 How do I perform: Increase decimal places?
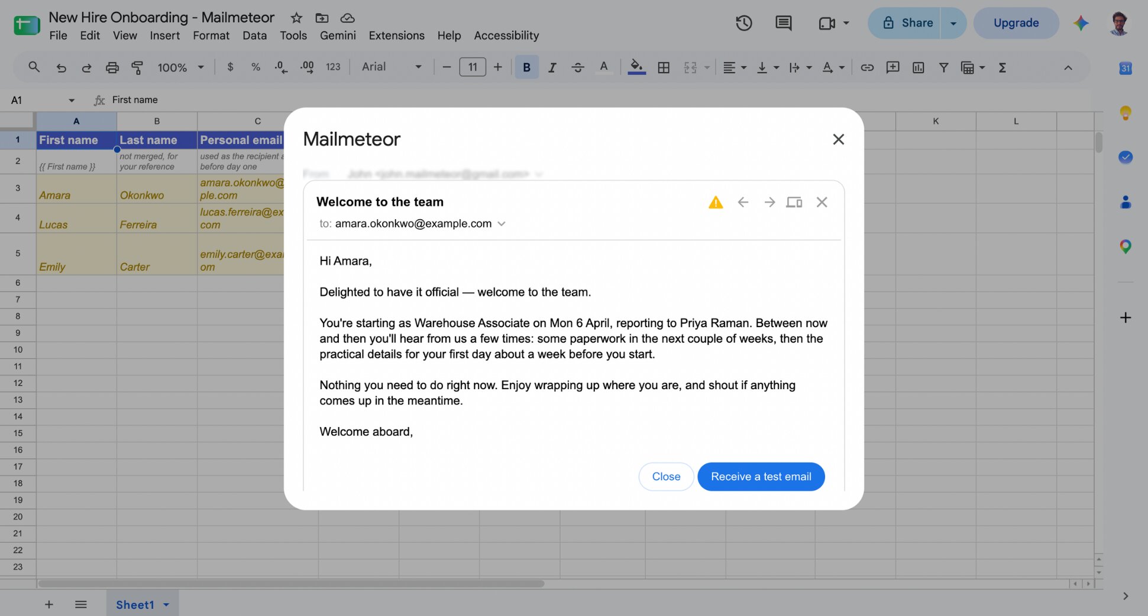(307, 67)
